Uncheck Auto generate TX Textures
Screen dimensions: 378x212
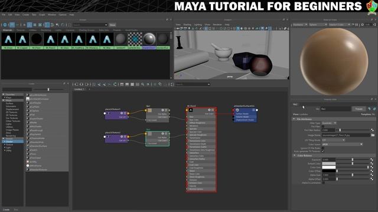[x=323, y=151]
